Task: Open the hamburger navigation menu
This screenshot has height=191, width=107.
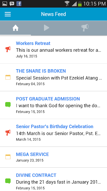Action: coord(8,14)
